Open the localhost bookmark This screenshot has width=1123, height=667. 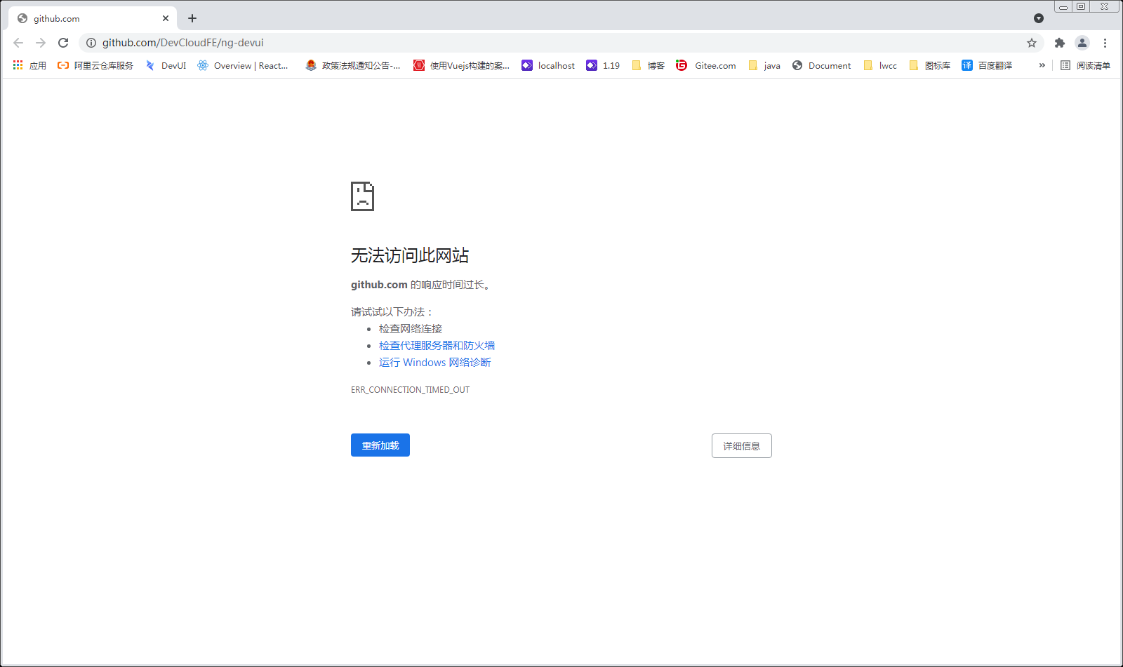548,65
